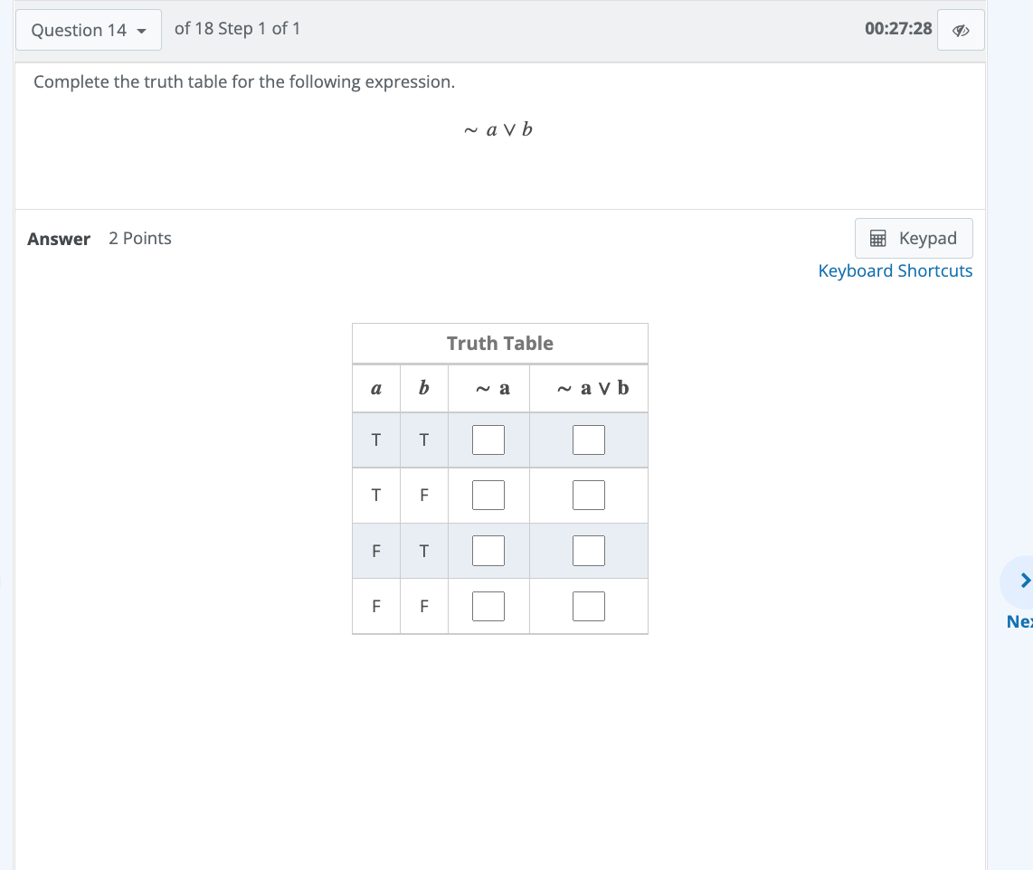The image size is (1033, 870).
Task: Click the expression ~ a ∨ b above the table
Action: [498, 129]
